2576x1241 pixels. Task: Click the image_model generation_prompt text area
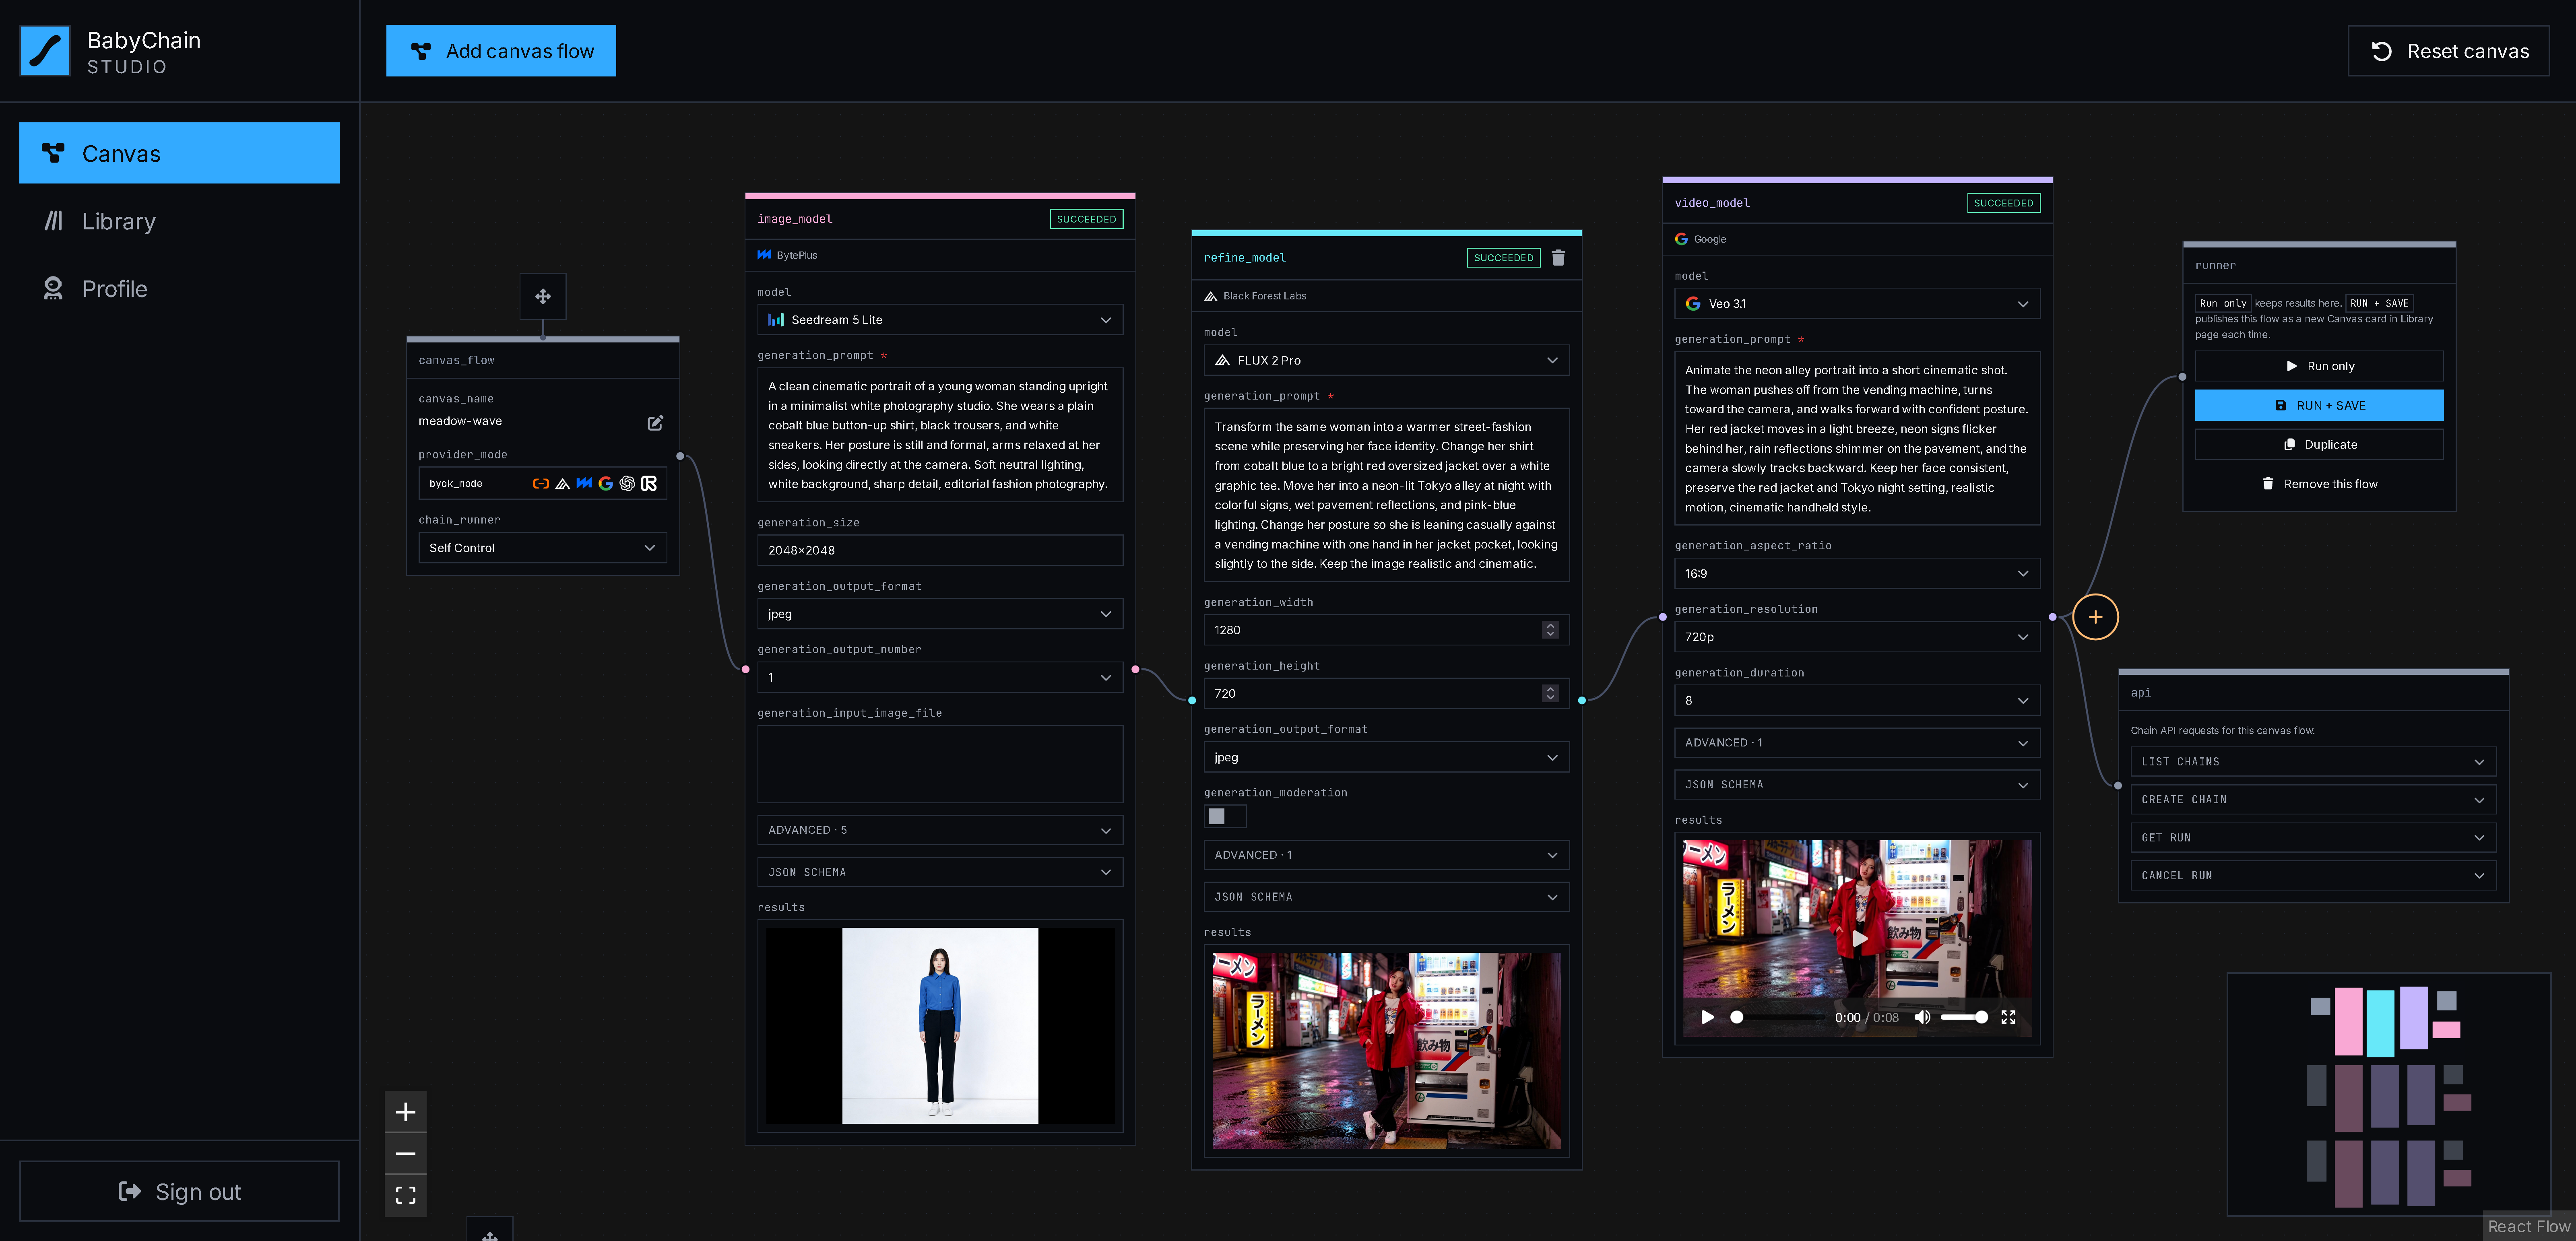click(940, 435)
